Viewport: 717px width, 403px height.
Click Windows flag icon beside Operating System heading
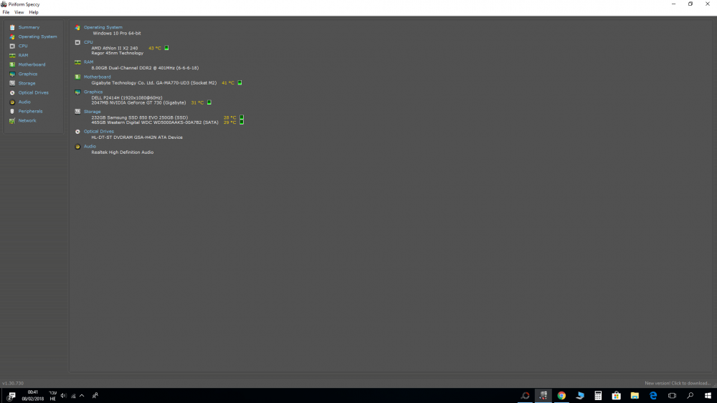[77, 28]
